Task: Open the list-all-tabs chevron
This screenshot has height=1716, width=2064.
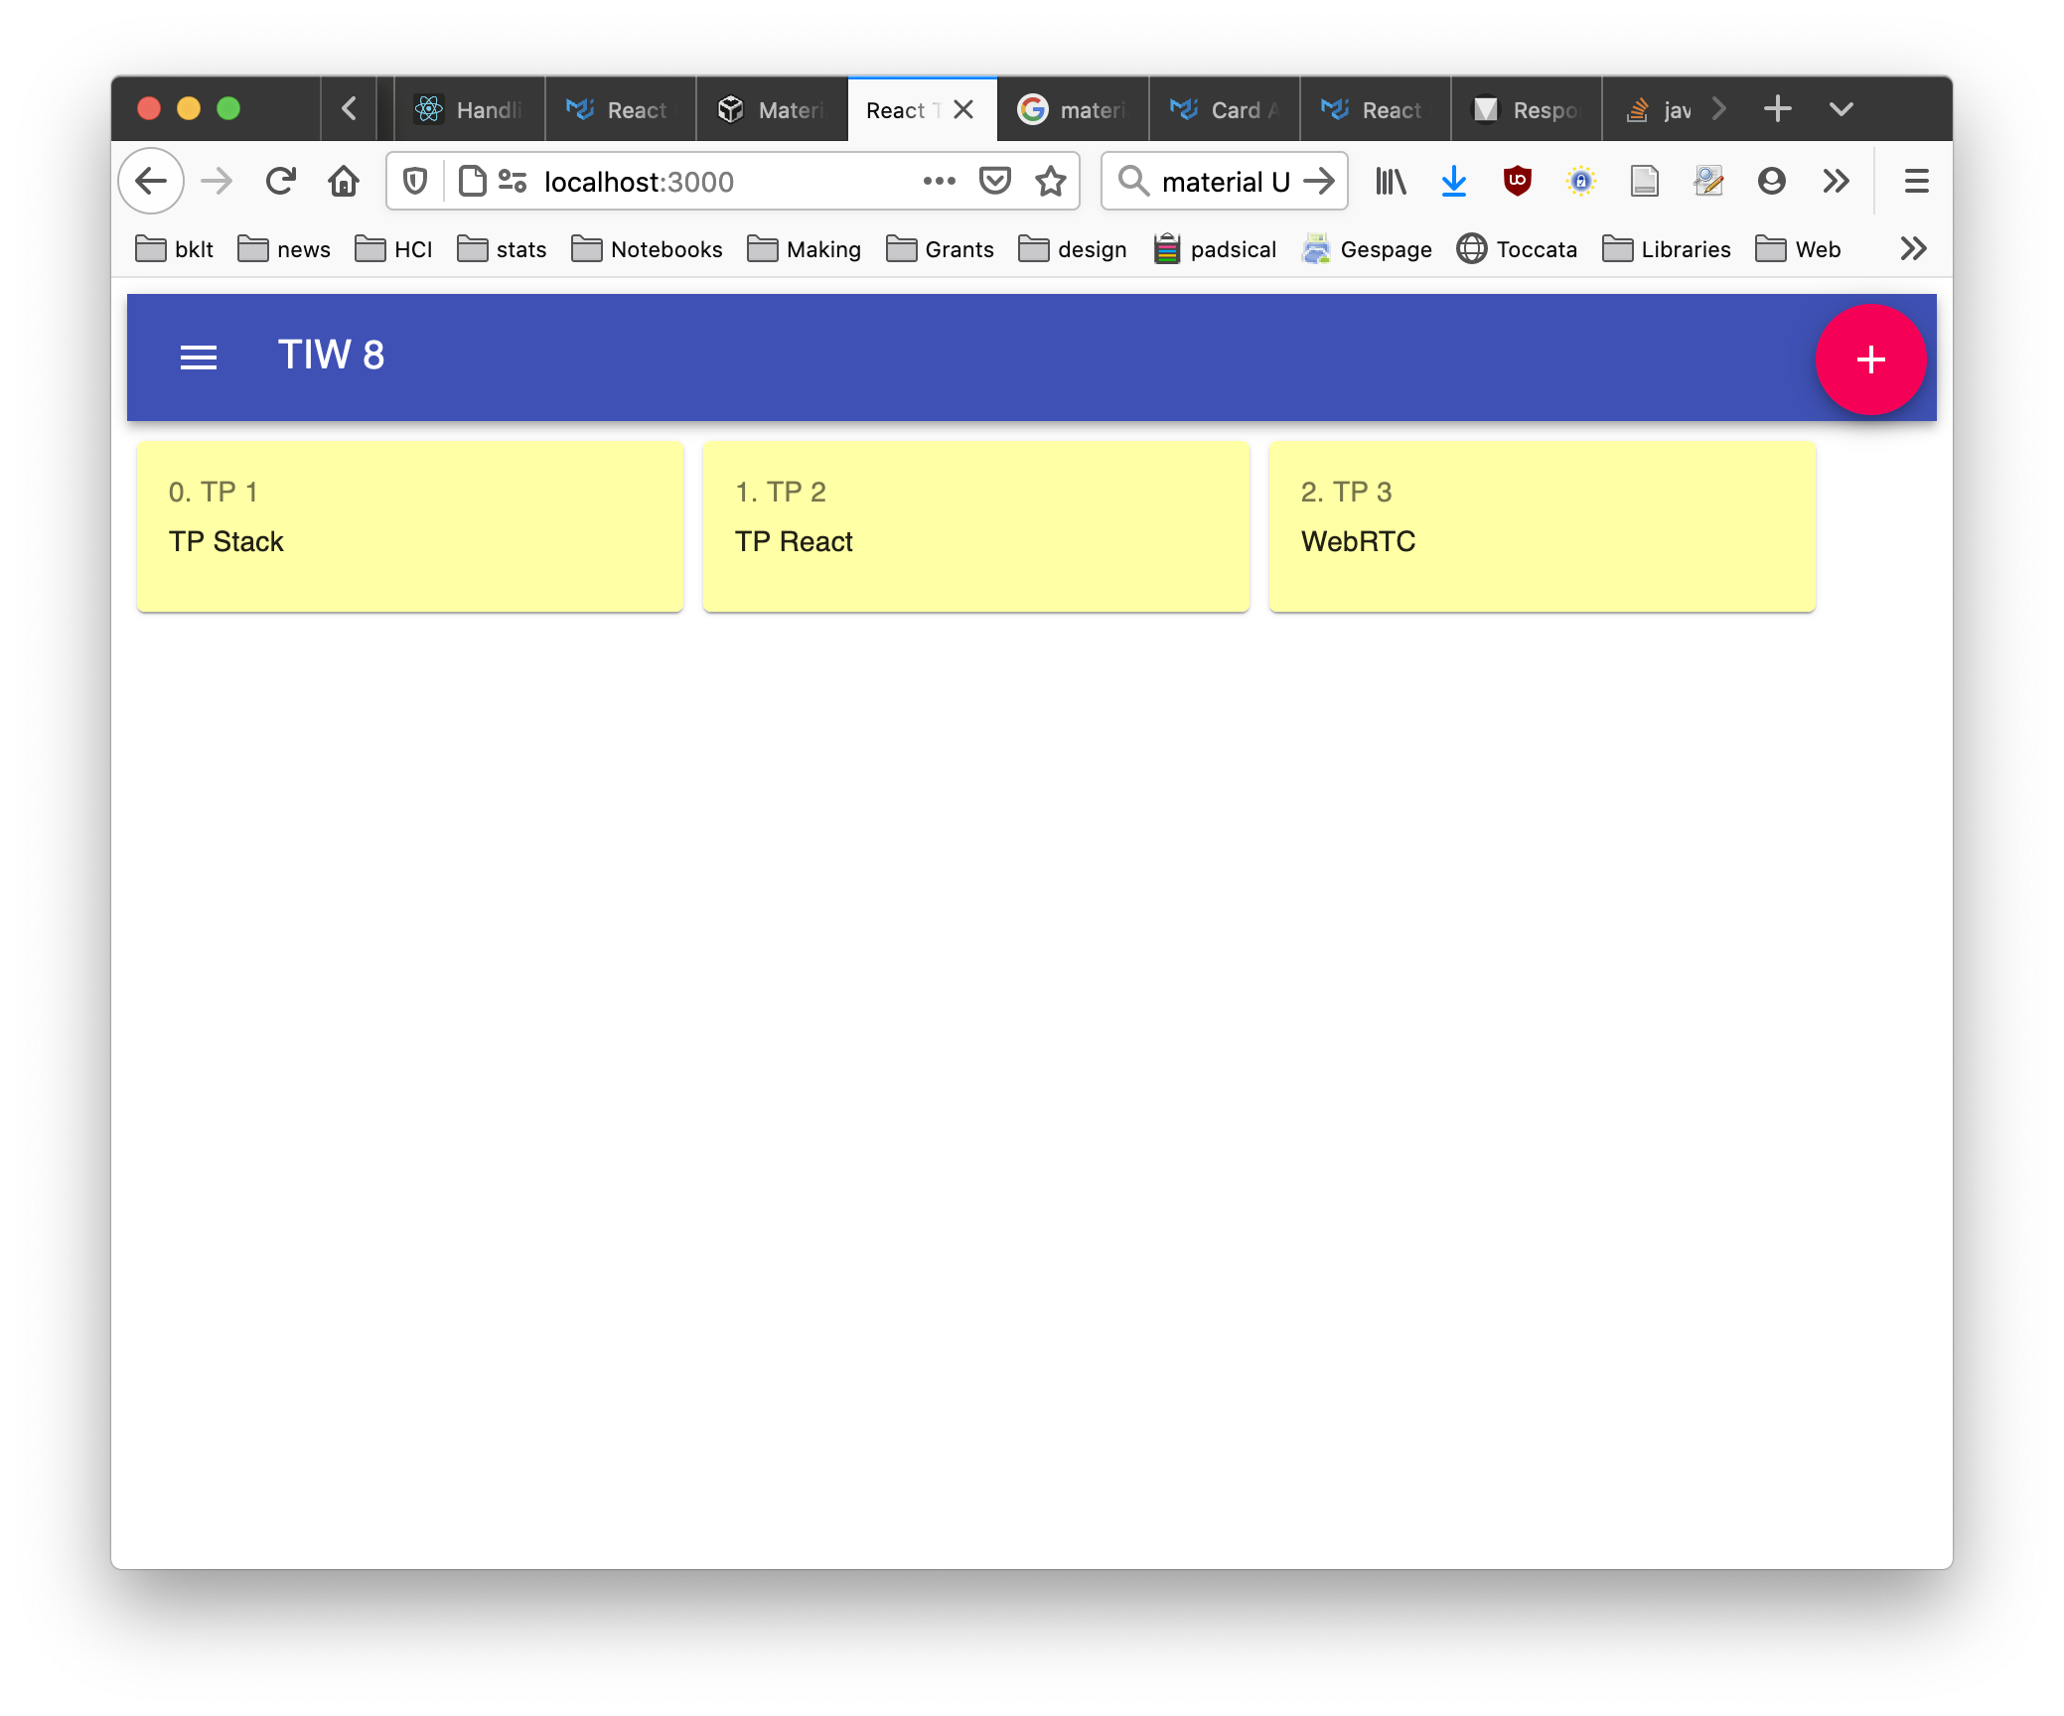Action: (1841, 109)
